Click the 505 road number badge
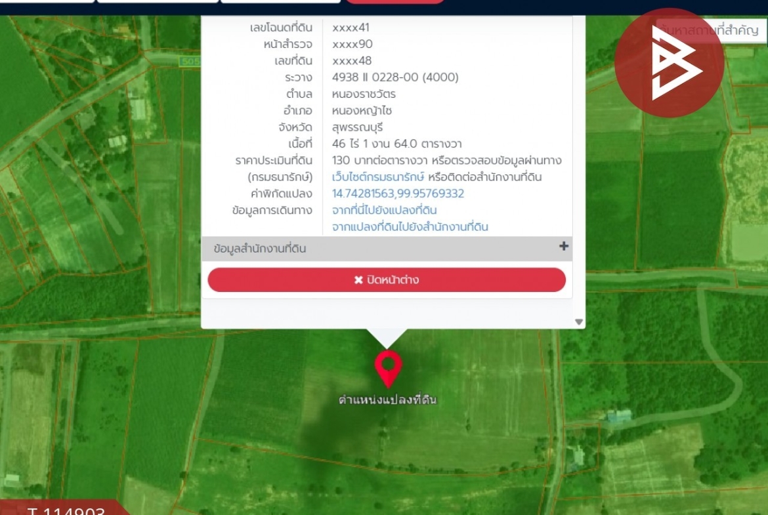The image size is (768, 515). 190,61
